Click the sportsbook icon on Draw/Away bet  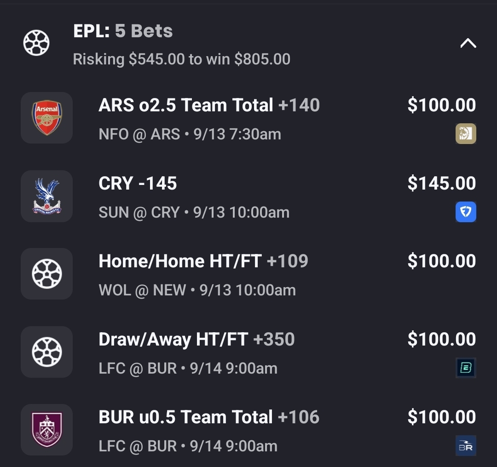coord(466,368)
